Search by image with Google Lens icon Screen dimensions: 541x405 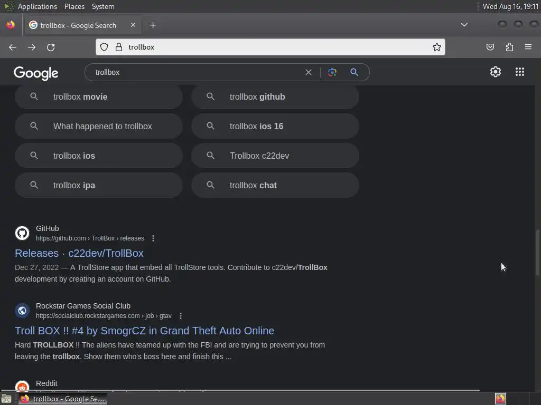tap(332, 72)
